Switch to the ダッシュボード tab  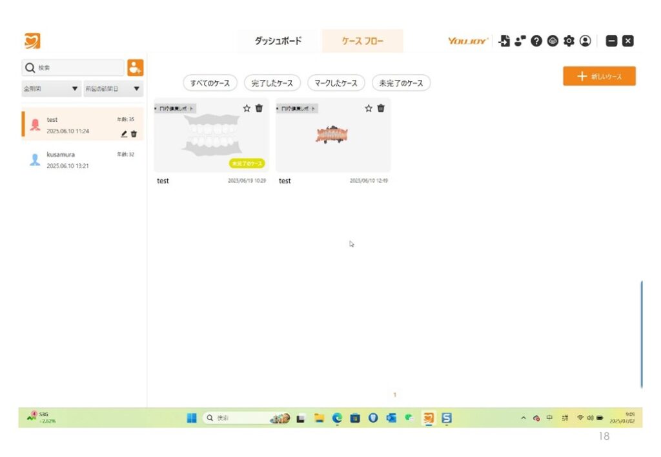point(278,41)
